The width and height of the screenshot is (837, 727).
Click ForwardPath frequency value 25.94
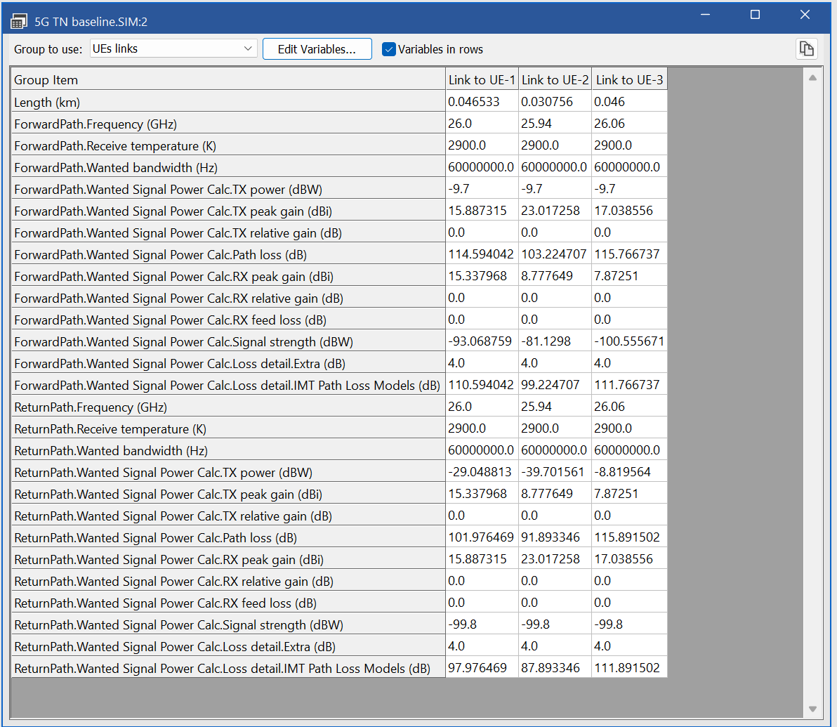(x=555, y=124)
